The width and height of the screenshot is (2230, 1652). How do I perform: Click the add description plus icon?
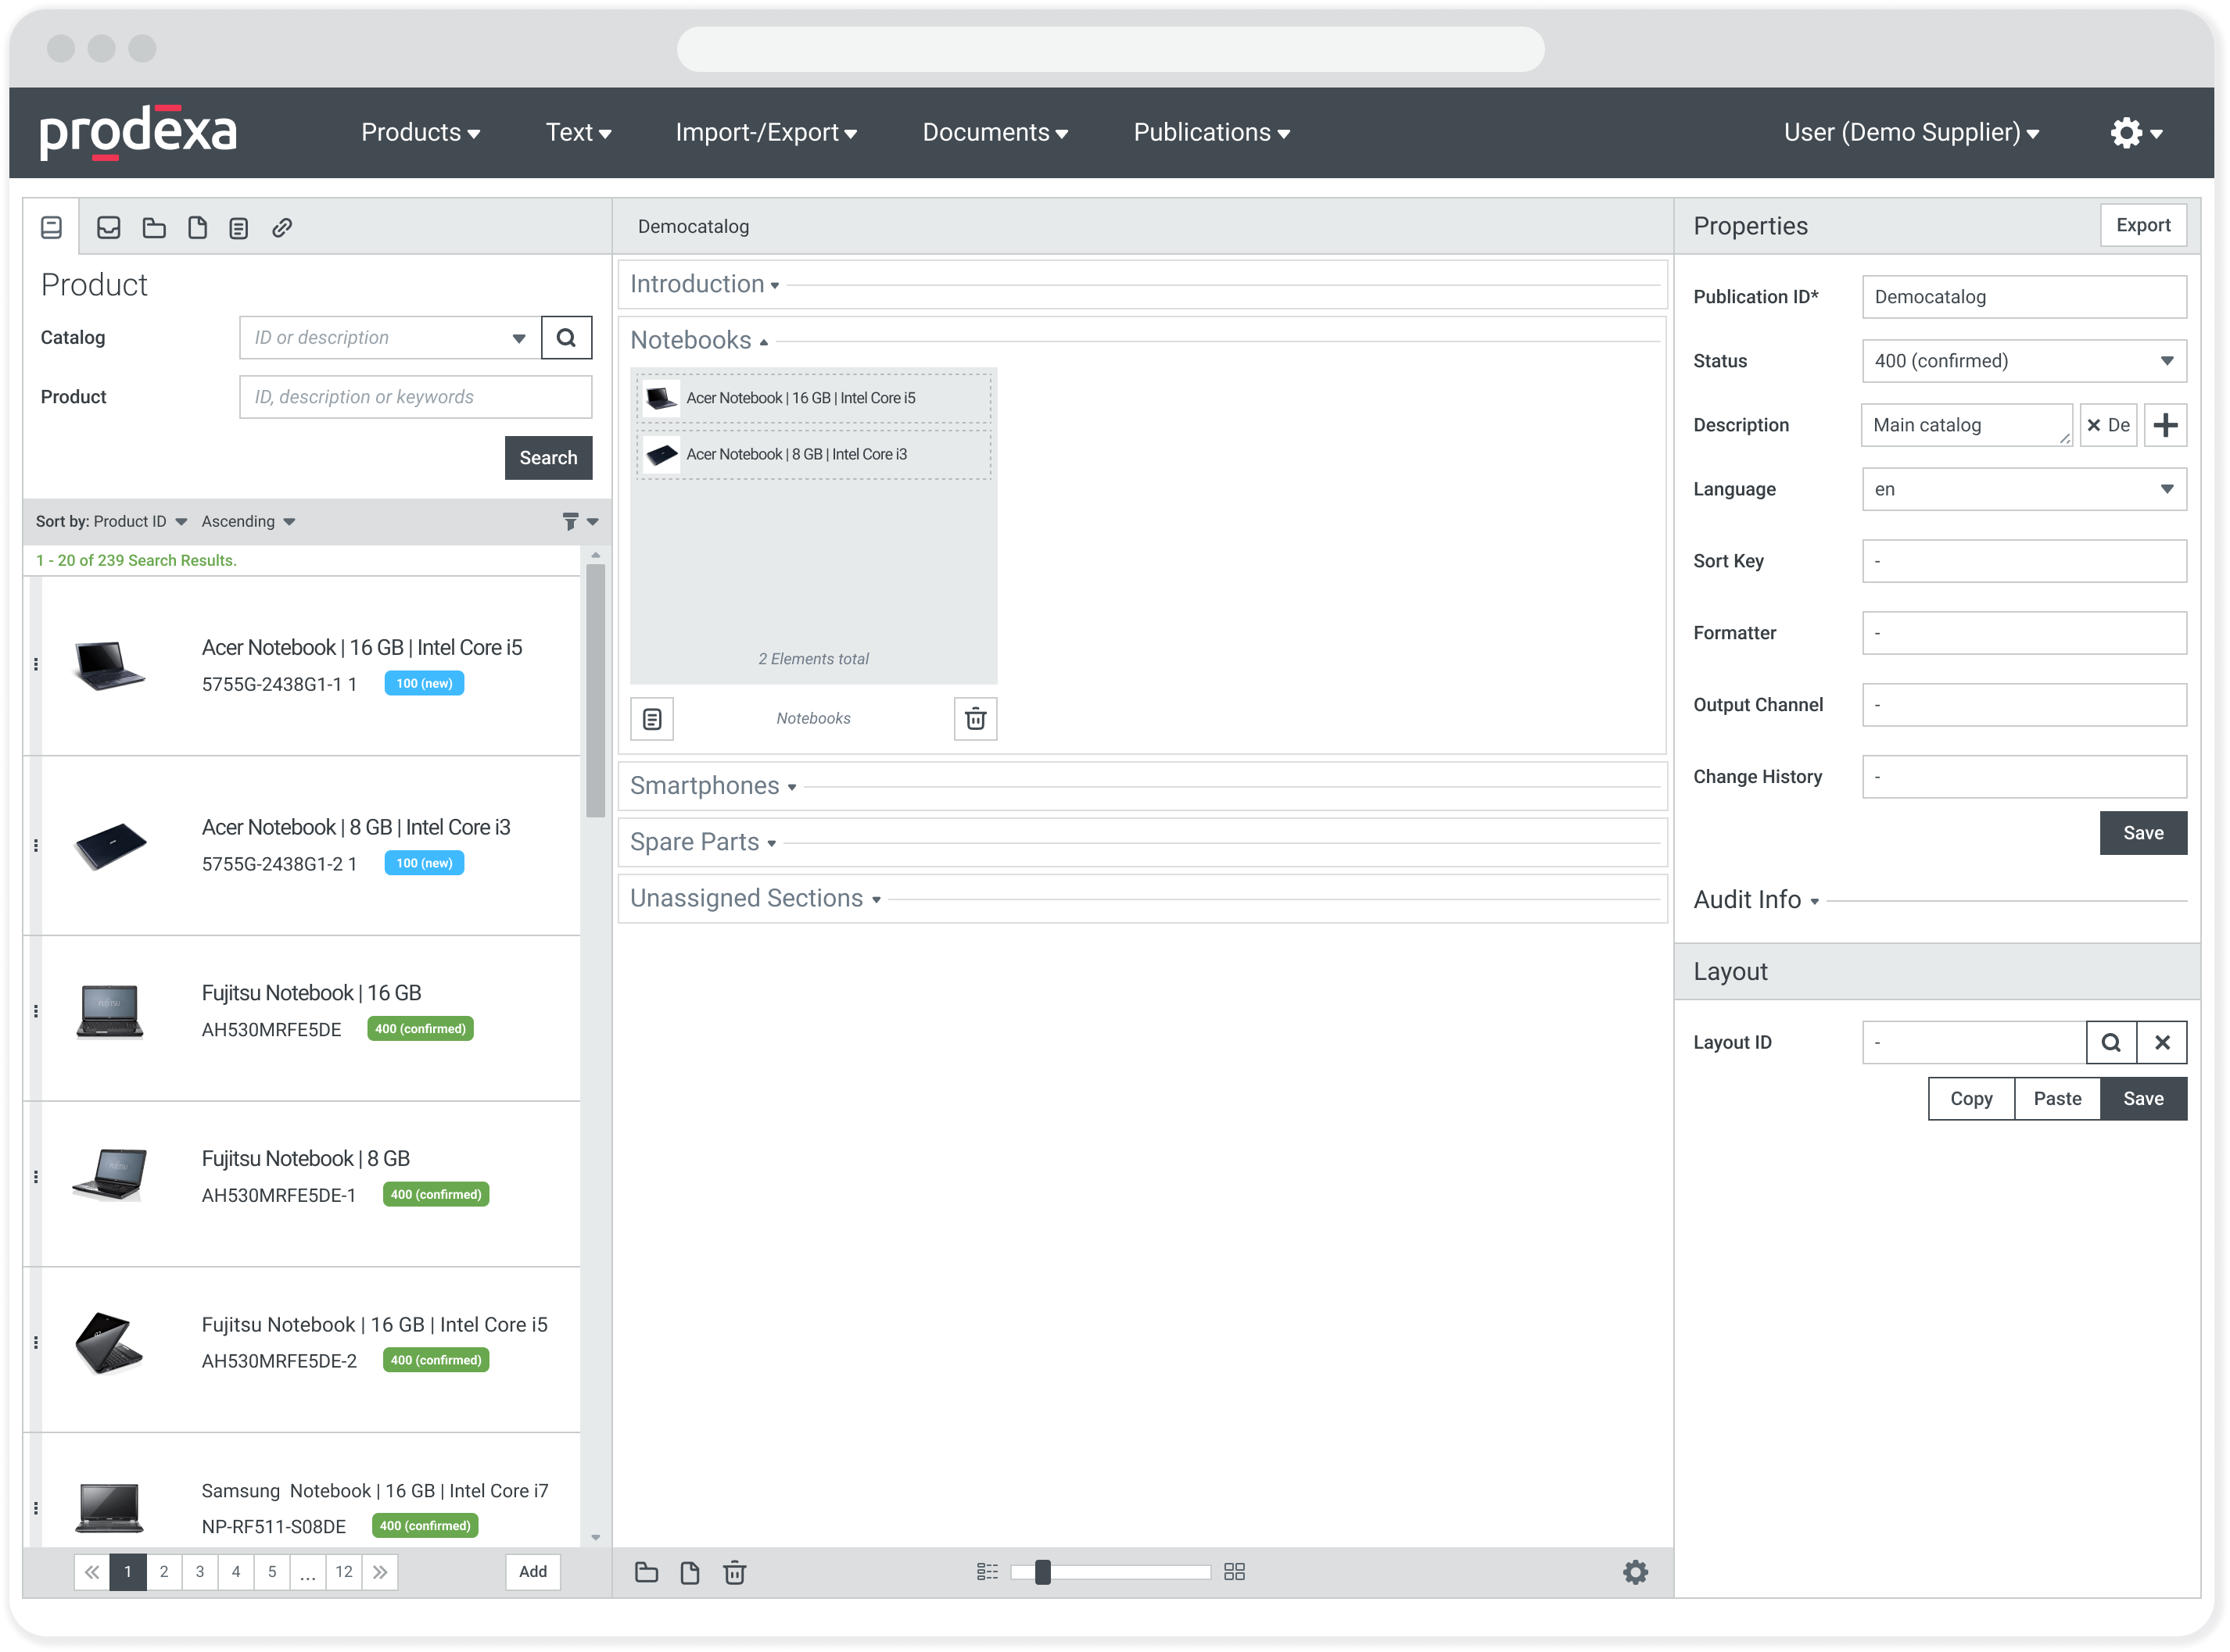(2165, 425)
